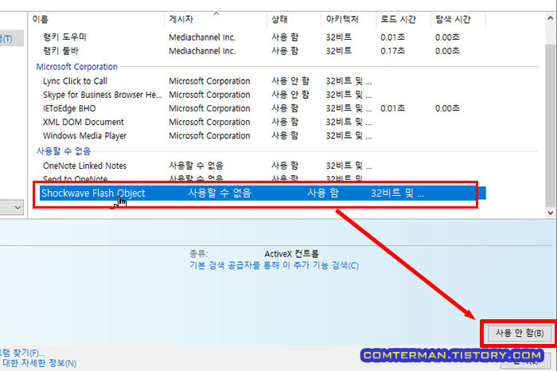Click 0.17초 load time of 랭키 툴바

click(392, 51)
